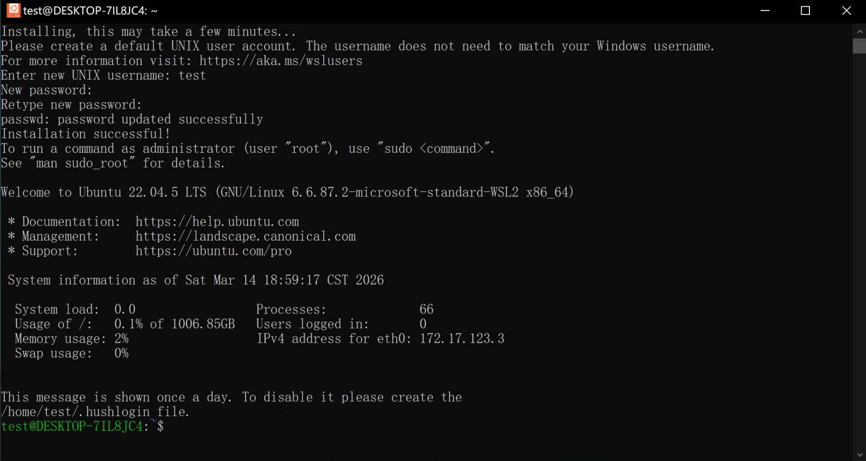Open the https://ubuntu.com/pro Support URL
This screenshot has height=461, width=866.
tap(213, 251)
